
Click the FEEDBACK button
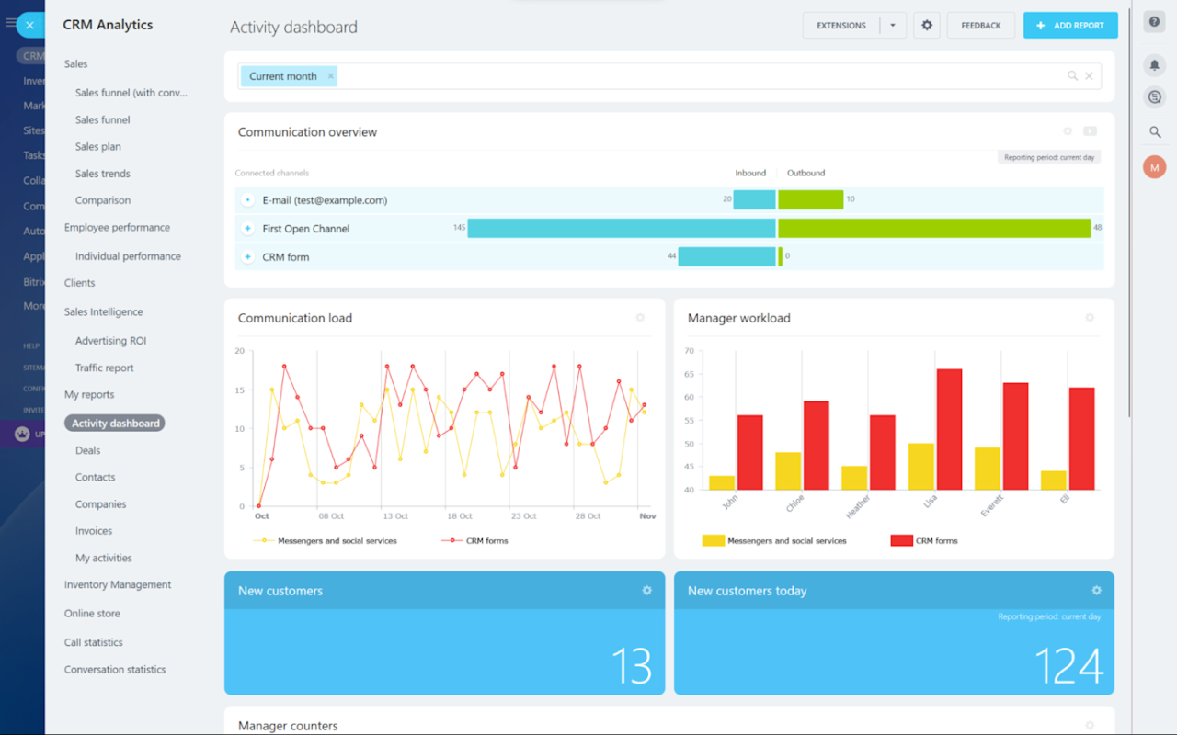(x=980, y=25)
